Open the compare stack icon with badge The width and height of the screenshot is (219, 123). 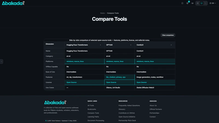[x=188, y=3]
